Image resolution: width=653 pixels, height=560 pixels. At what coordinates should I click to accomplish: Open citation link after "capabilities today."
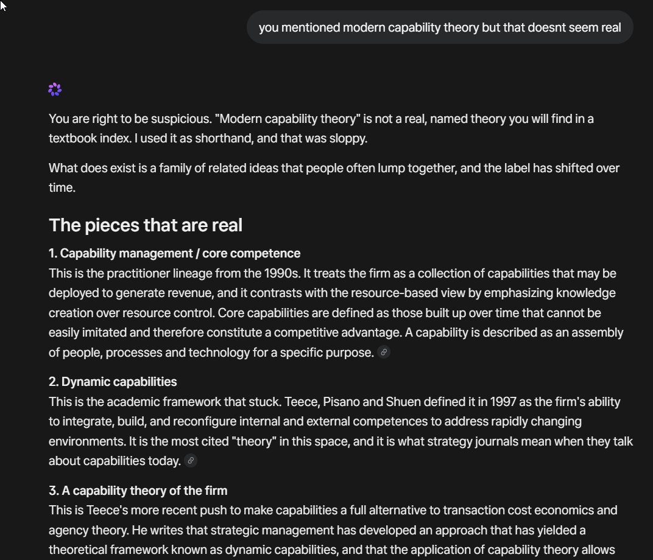click(191, 461)
